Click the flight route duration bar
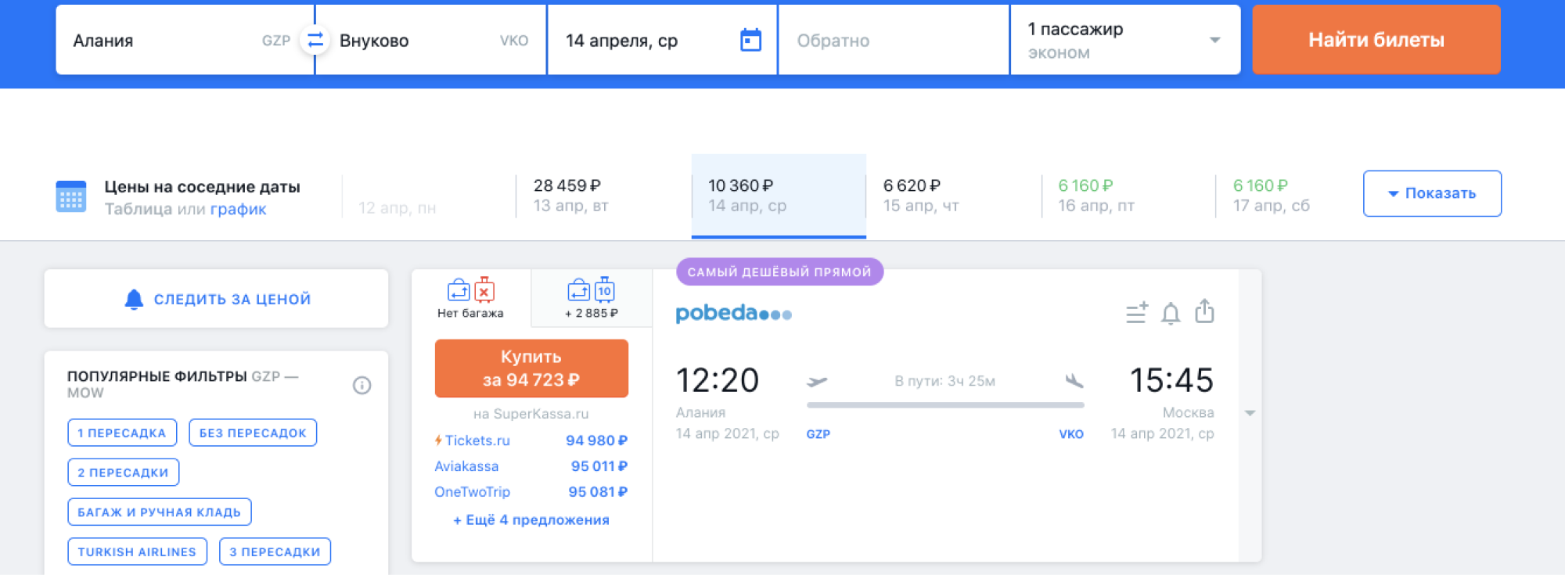 click(x=945, y=405)
